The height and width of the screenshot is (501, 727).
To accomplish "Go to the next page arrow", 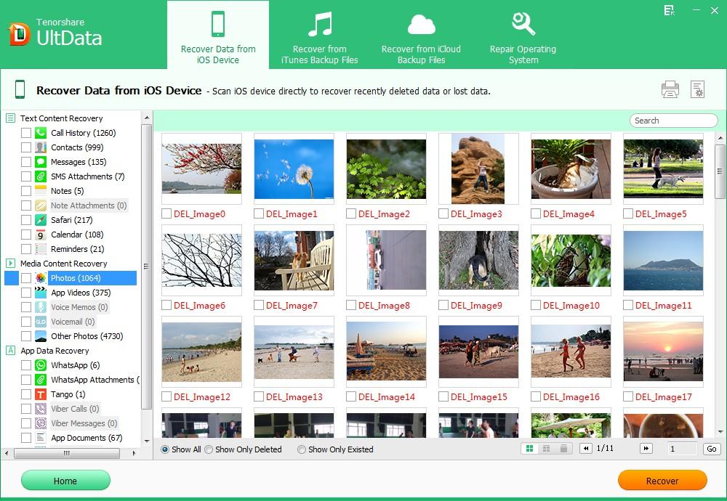I will 646,449.
